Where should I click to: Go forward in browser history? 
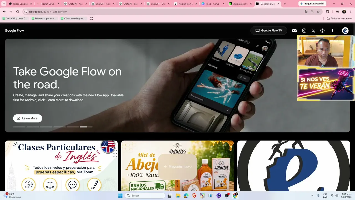[11, 12]
